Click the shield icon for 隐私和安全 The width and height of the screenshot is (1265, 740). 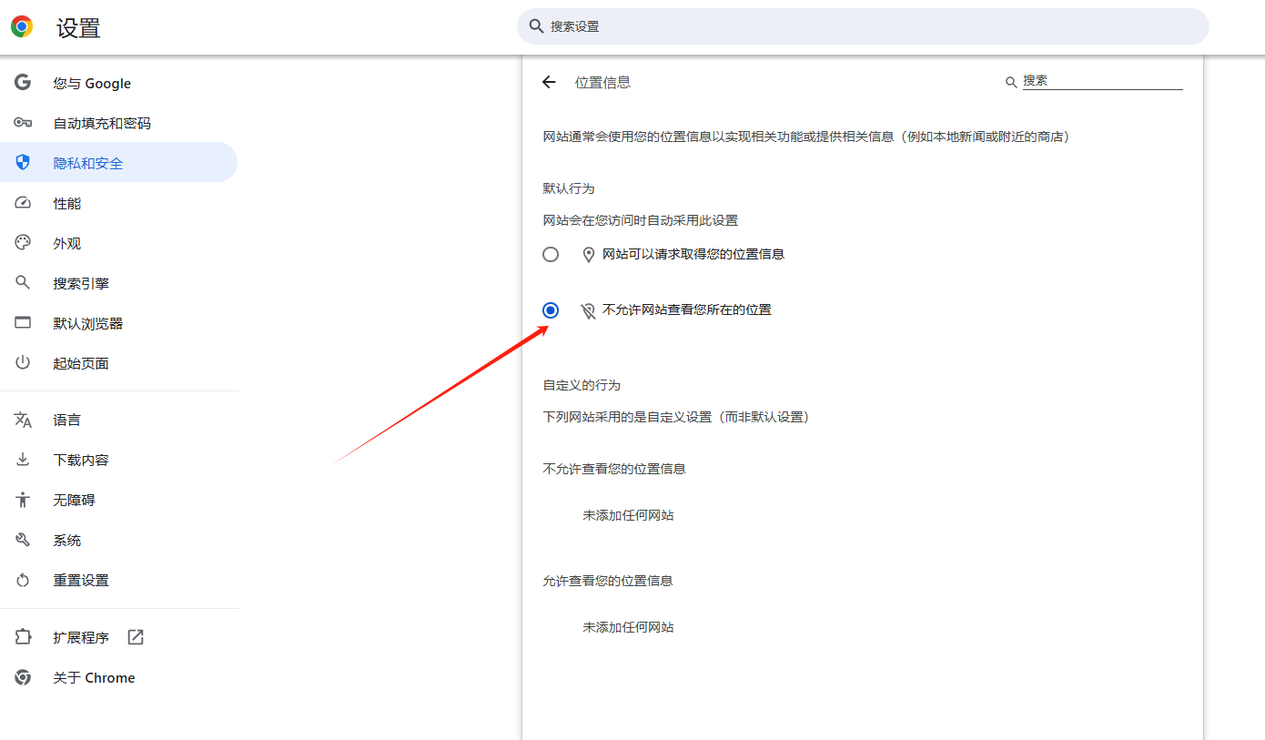pos(23,163)
